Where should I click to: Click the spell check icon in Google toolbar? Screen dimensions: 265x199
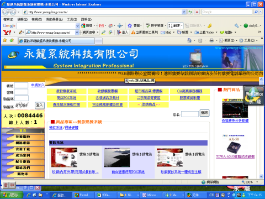click(x=148, y=25)
